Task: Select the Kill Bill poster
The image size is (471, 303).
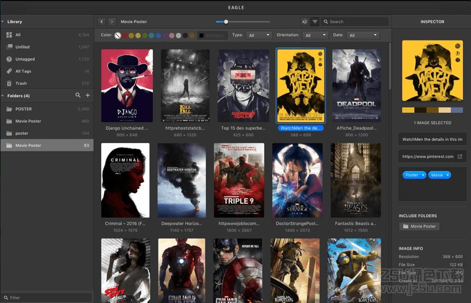Action: [x=185, y=85]
